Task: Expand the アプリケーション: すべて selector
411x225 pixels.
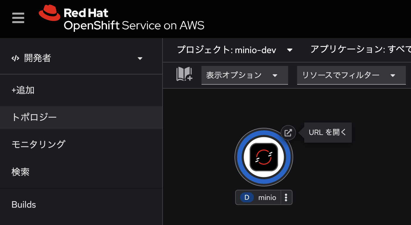Action: pos(361,50)
